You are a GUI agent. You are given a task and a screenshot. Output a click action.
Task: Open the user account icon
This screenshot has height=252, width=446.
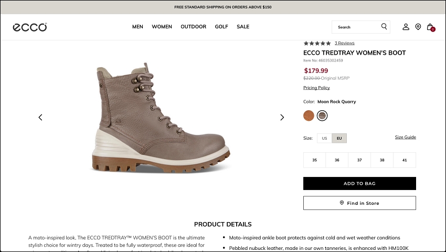point(406,27)
